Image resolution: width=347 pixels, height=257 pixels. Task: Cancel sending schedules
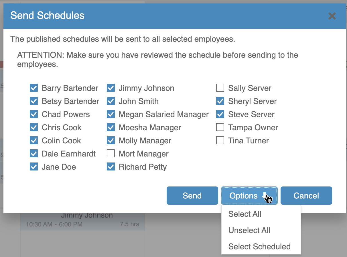point(306,196)
